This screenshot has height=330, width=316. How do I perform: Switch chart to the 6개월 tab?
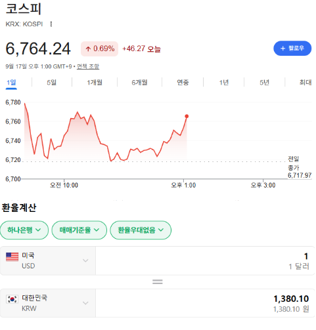point(140,83)
